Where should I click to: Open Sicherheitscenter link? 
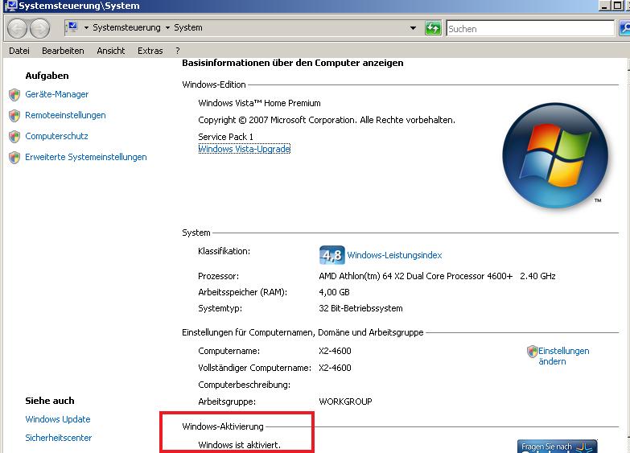tap(59, 438)
